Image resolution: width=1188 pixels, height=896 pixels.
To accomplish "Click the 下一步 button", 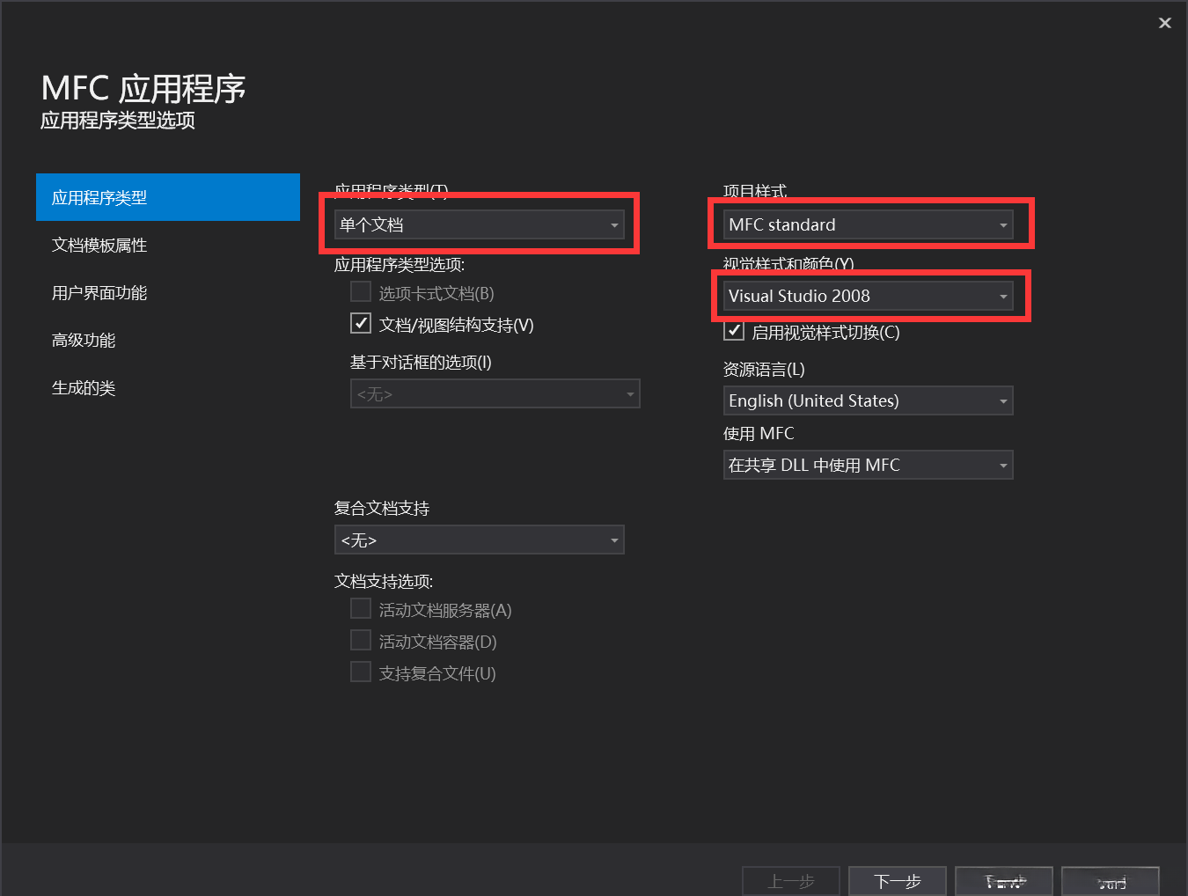I will [x=897, y=881].
